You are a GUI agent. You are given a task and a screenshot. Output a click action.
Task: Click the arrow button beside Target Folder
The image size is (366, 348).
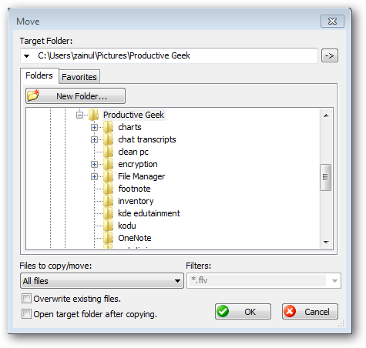click(330, 55)
